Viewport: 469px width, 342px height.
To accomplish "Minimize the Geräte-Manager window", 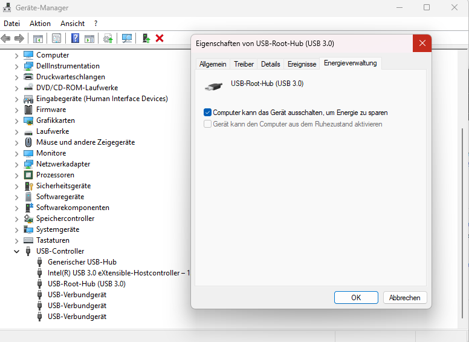I will pos(399,7).
